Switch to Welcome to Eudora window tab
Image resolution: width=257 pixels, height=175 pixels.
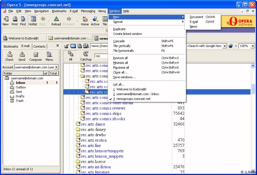[x=24, y=38]
